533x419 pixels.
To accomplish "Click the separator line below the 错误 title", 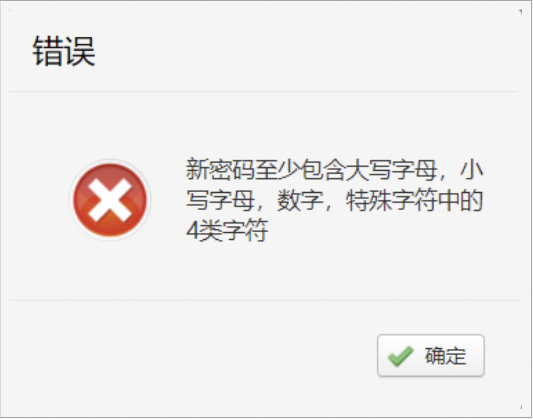I will tap(265, 91).
